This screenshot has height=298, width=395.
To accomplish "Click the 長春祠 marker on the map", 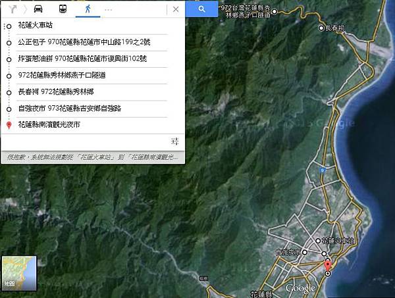I will (x=321, y=28).
